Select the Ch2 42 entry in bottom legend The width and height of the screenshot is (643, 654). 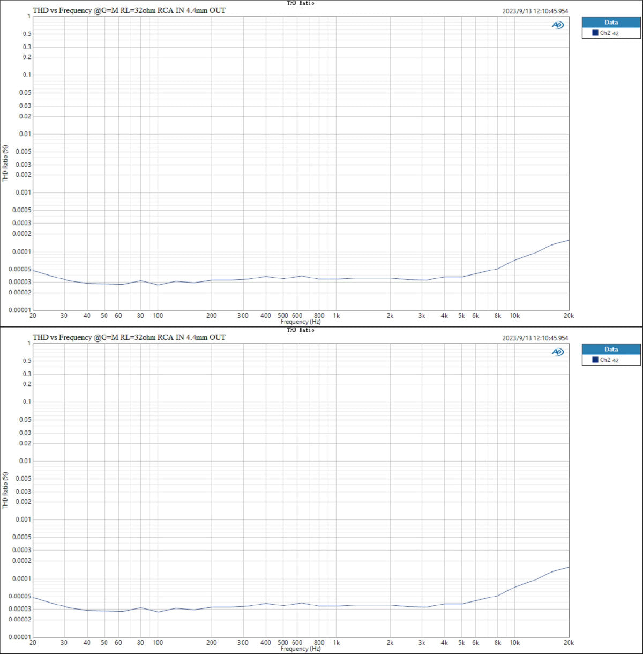[x=609, y=360]
